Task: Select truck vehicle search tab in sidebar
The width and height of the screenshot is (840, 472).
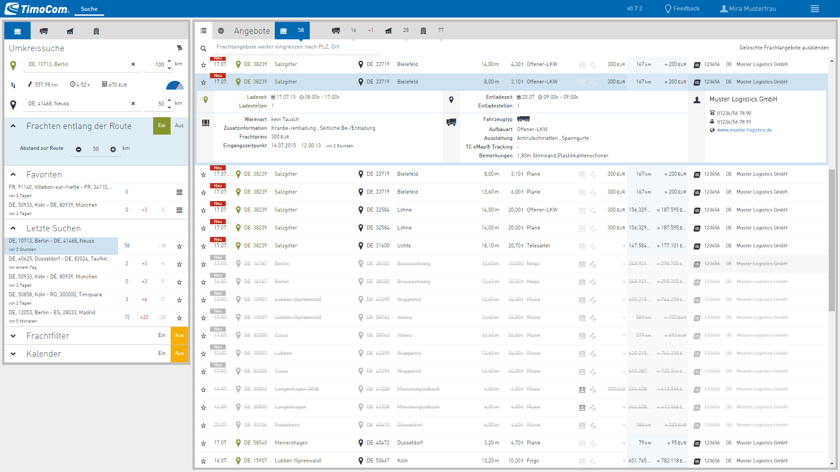Action: [x=44, y=31]
